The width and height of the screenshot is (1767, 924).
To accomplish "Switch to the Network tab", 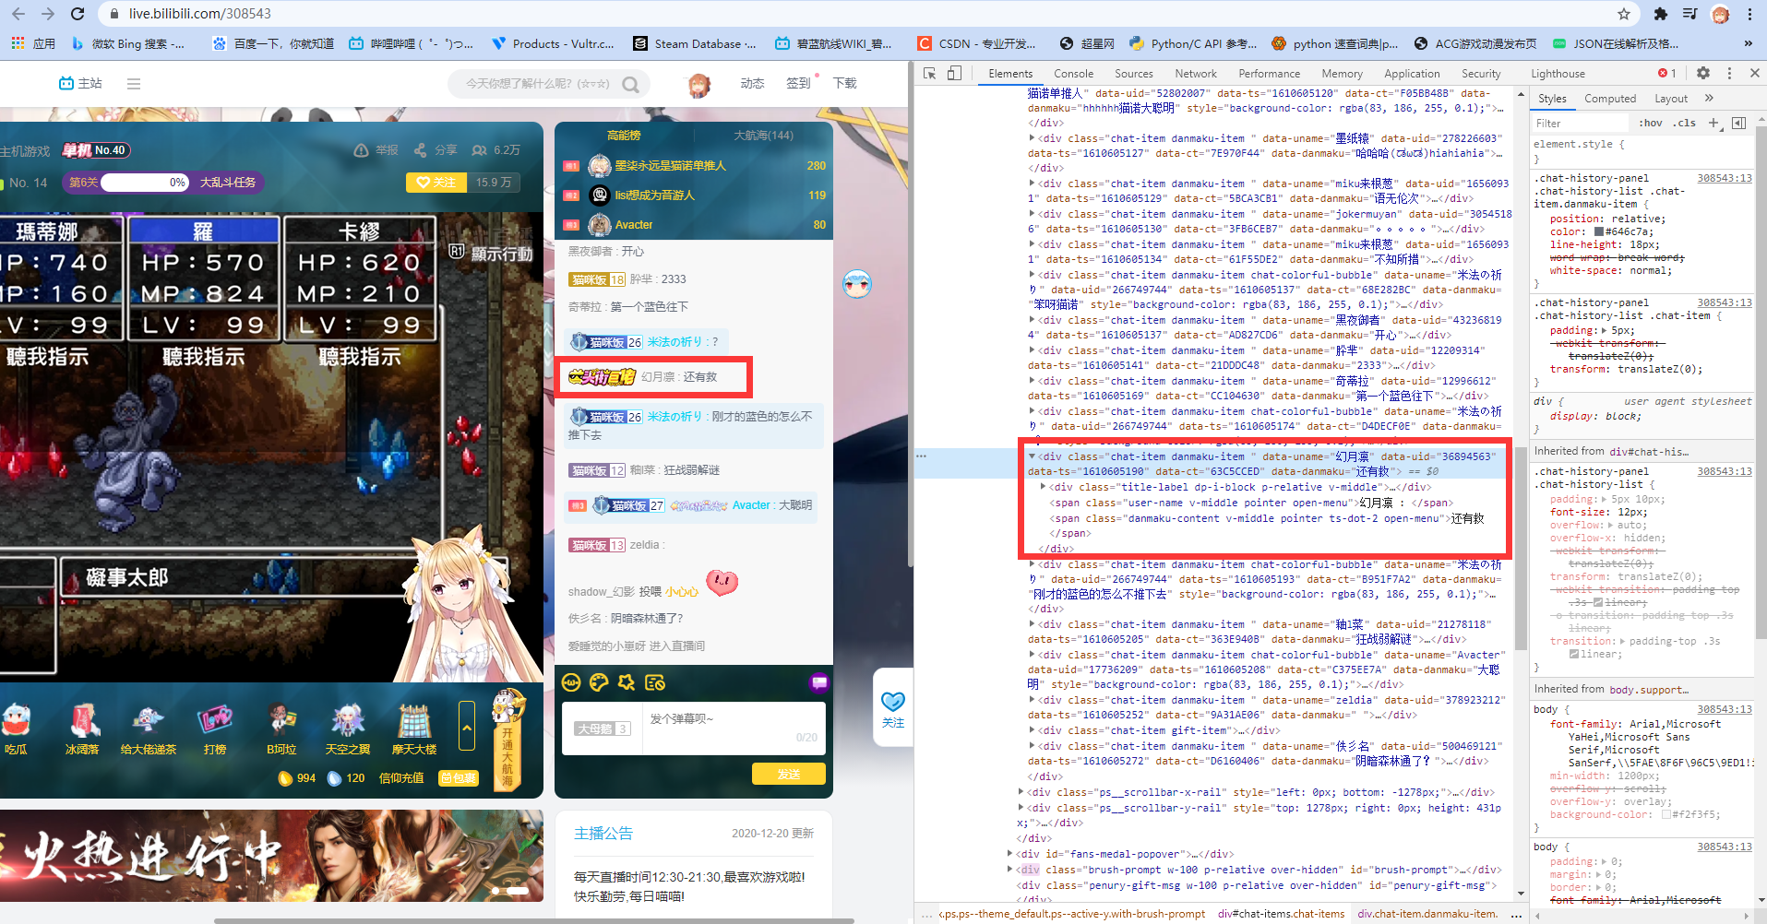I will pyautogui.click(x=1196, y=74).
